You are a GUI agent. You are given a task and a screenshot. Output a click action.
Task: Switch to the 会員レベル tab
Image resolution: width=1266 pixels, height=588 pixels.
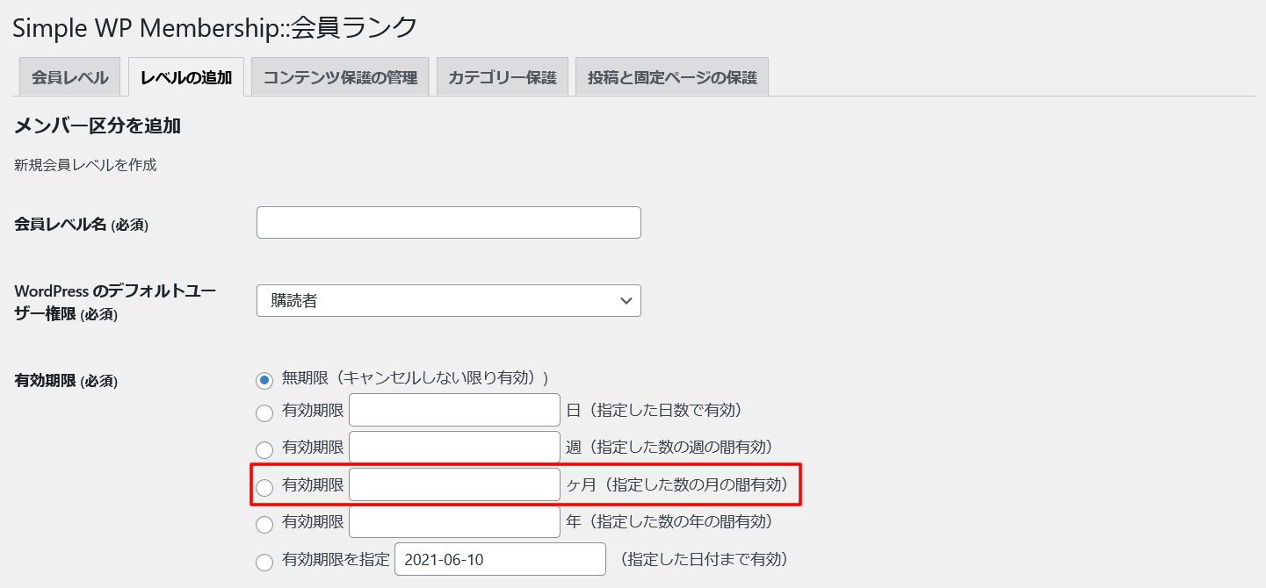point(69,75)
